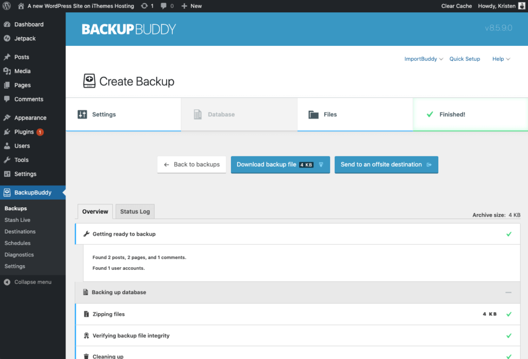Click the Collapse menu arrow icon
Screen dimensions: 528x359
[x=7, y=282]
